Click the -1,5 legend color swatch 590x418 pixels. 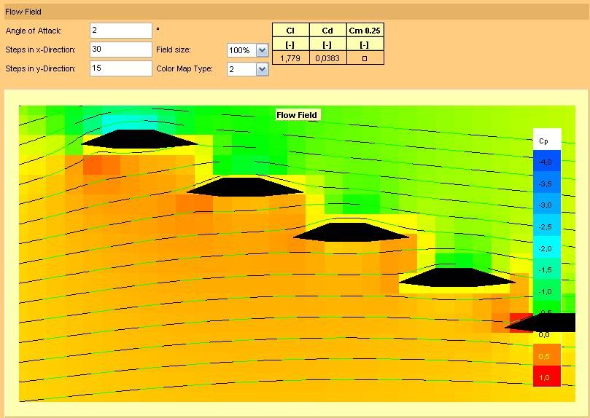pyautogui.click(x=547, y=269)
